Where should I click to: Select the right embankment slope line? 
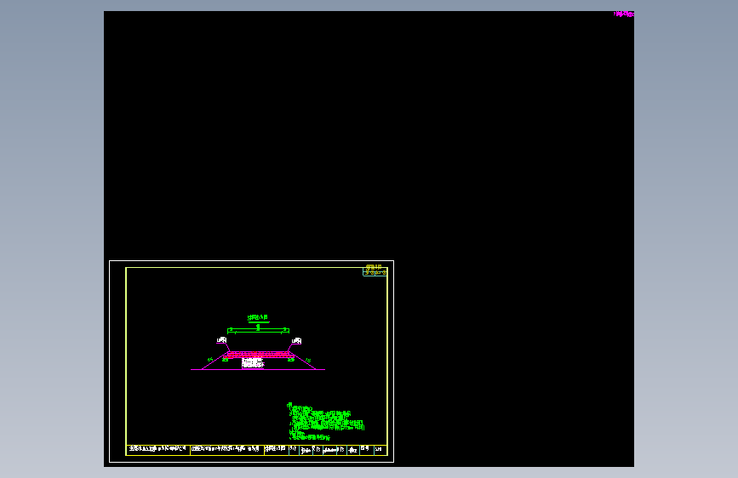pyautogui.click(x=305, y=361)
